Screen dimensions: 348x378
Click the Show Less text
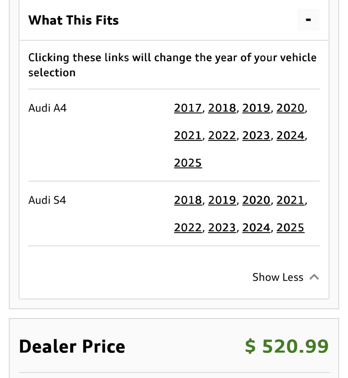point(277,277)
